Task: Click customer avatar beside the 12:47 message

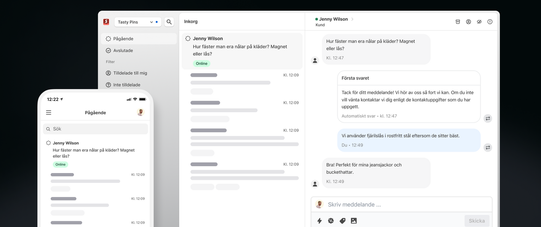Action: (x=315, y=60)
